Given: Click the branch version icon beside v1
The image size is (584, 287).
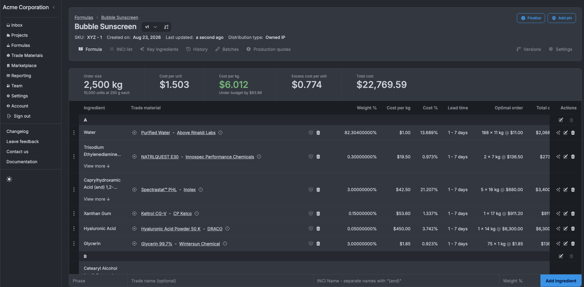Looking at the screenshot, I should point(166,27).
